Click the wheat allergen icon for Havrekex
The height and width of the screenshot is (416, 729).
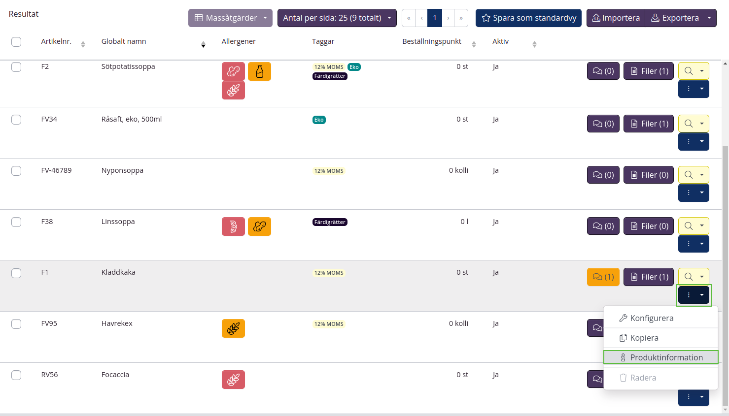click(233, 328)
